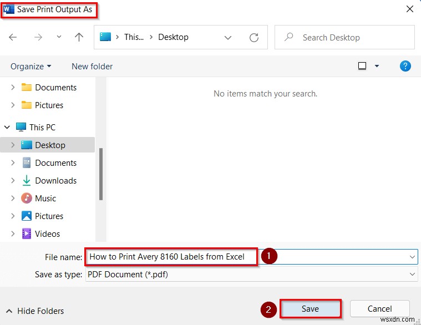The height and width of the screenshot is (325, 421).
Task: Go up one folder level
Action: tap(79, 37)
